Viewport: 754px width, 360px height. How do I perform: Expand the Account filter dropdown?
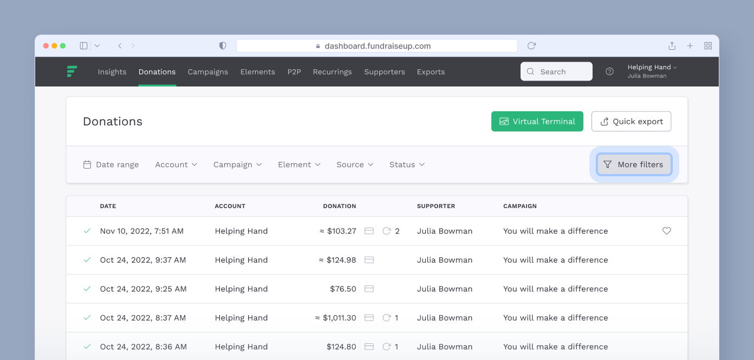[x=176, y=164]
